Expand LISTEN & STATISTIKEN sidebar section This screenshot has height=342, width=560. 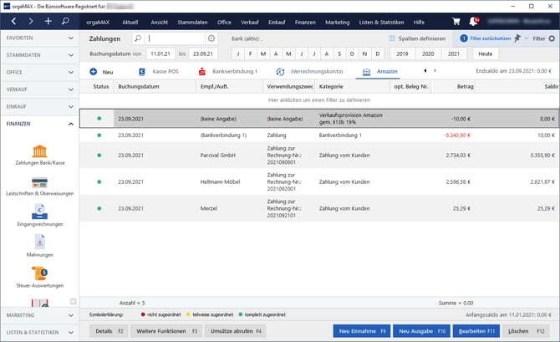[x=39, y=332]
